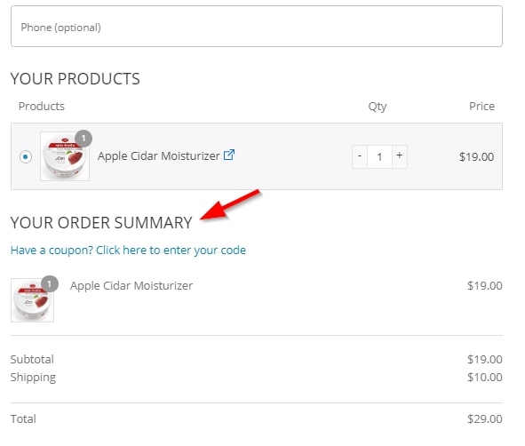Click the quantity badge on the order summary thumbnail
The width and height of the screenshot is (525, 446).
50,284
